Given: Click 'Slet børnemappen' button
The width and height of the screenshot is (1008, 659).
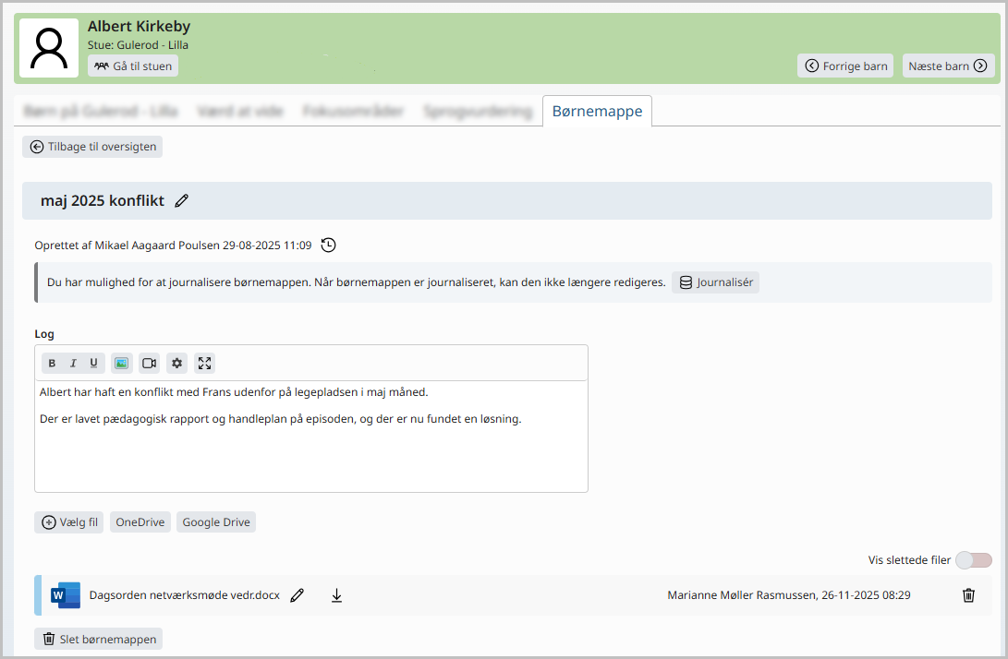Looking at the screenshot, I should [x=98, y=639].
